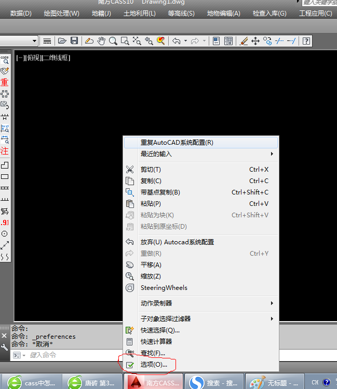Image resolution: width=337 pixels, height=389 pixels.
Task: Select the Pan hand tool
Action: [101, 40]
